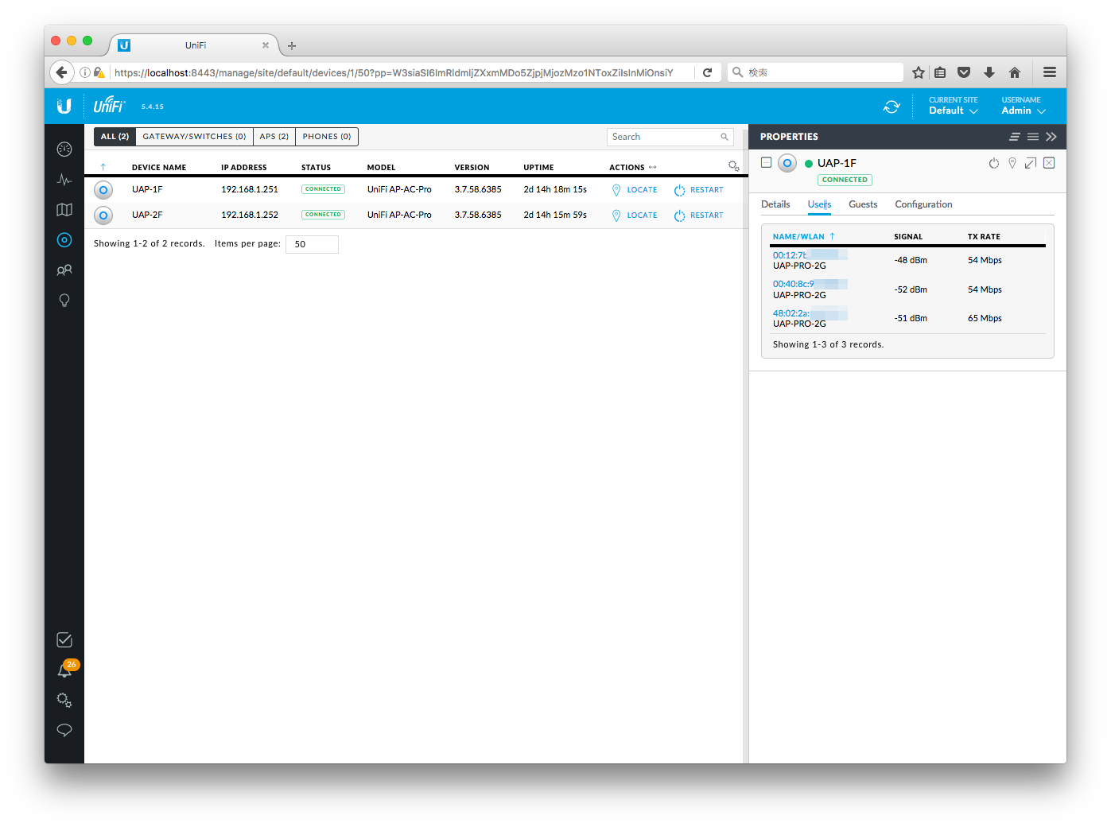The width and height of the screenshot is (1111, 827).
Task: Switch properties panel to compact list view
Action: (1015, 137)
